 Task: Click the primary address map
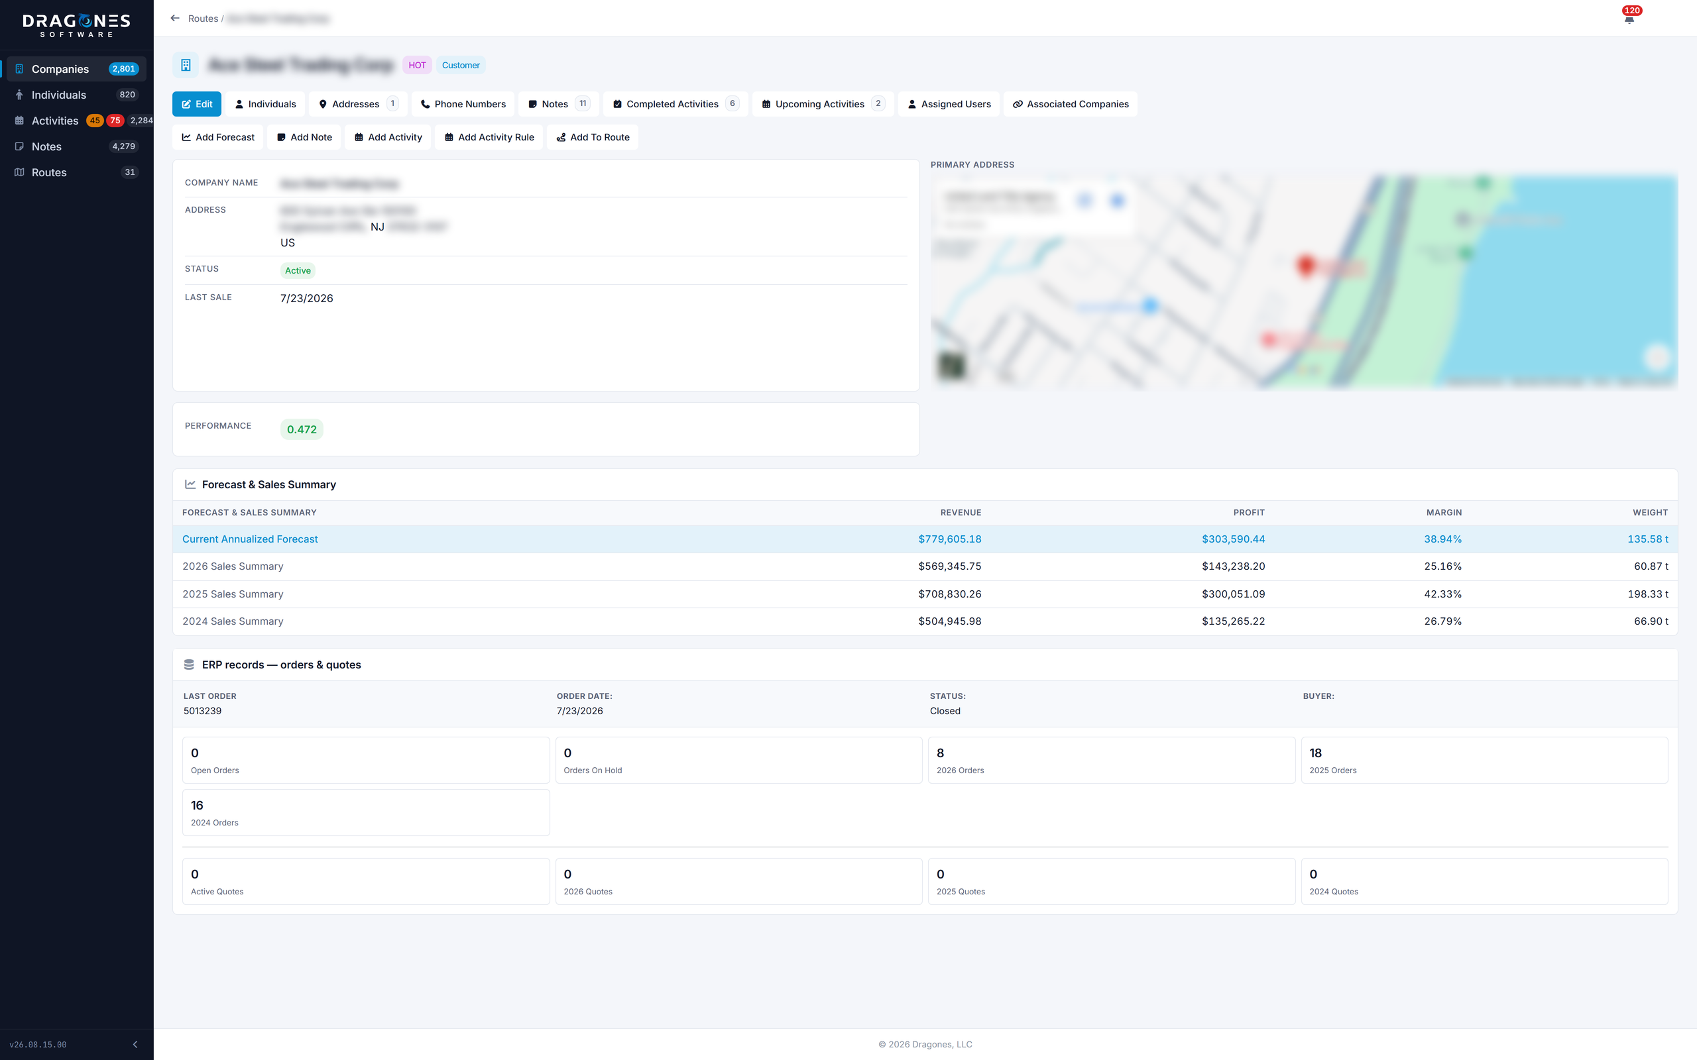point(1304,282)
